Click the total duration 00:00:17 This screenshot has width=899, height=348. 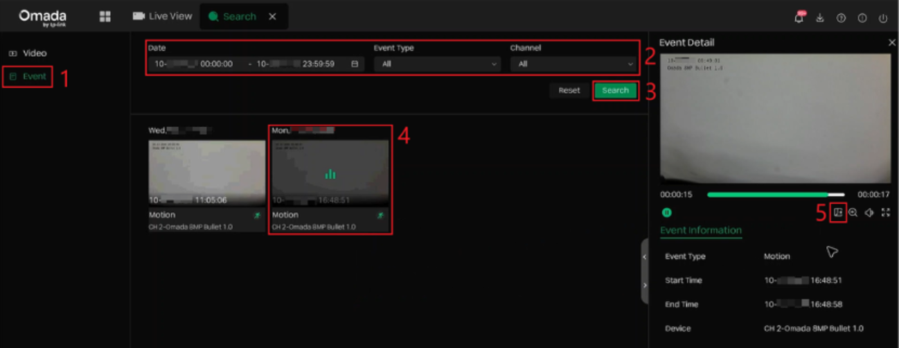873,195
